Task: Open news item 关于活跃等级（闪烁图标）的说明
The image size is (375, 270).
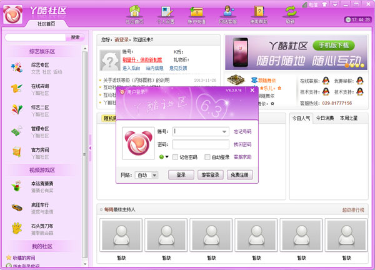Action: (136, 80)
